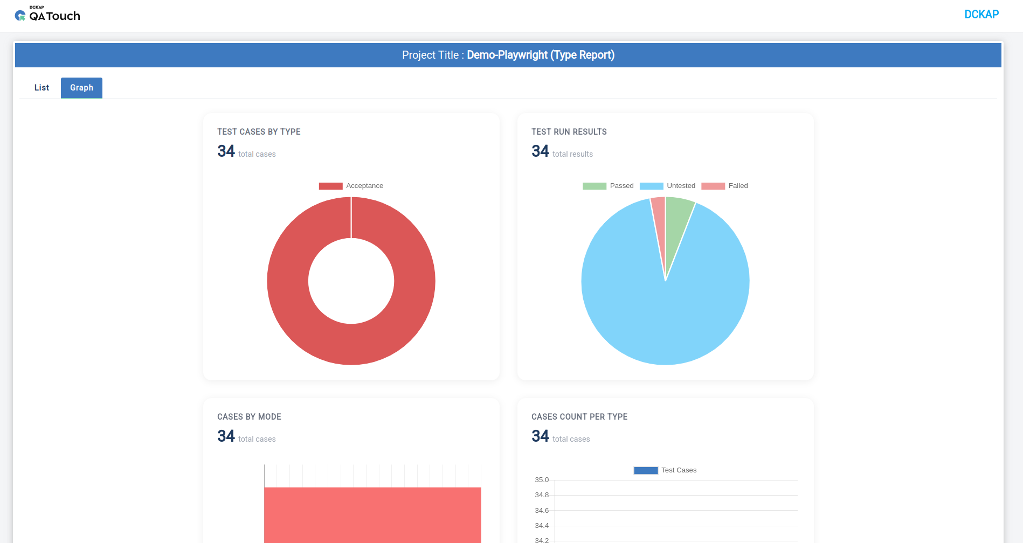
Task: Click the red Acceptance donut ring
Action: point(288,281)
